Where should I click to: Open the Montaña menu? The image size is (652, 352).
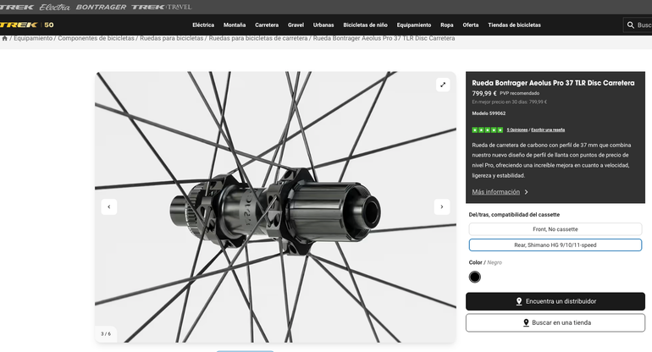235,25
